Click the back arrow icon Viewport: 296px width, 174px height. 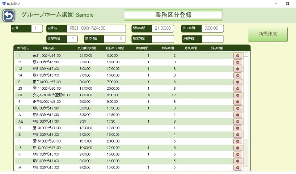point(9,16)
